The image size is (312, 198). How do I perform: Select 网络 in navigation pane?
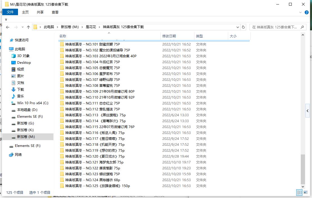[18, 155]
